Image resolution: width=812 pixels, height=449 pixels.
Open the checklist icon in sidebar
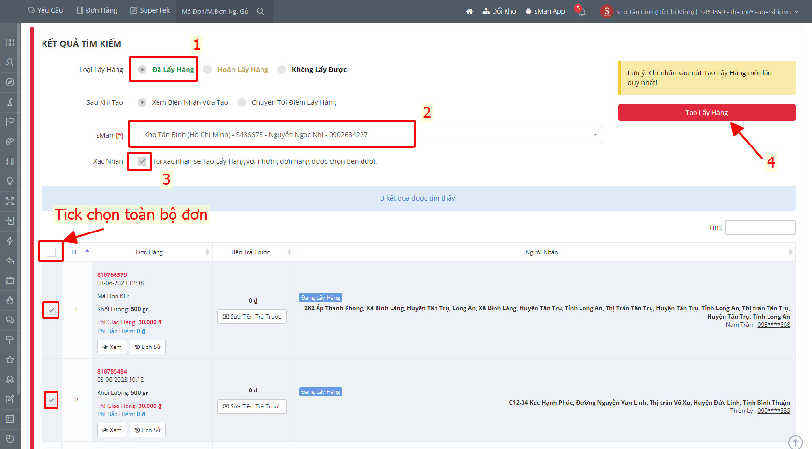(x=10, y=419)
